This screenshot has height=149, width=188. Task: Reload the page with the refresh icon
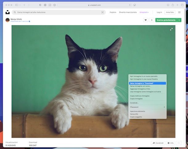pos(130,5)
